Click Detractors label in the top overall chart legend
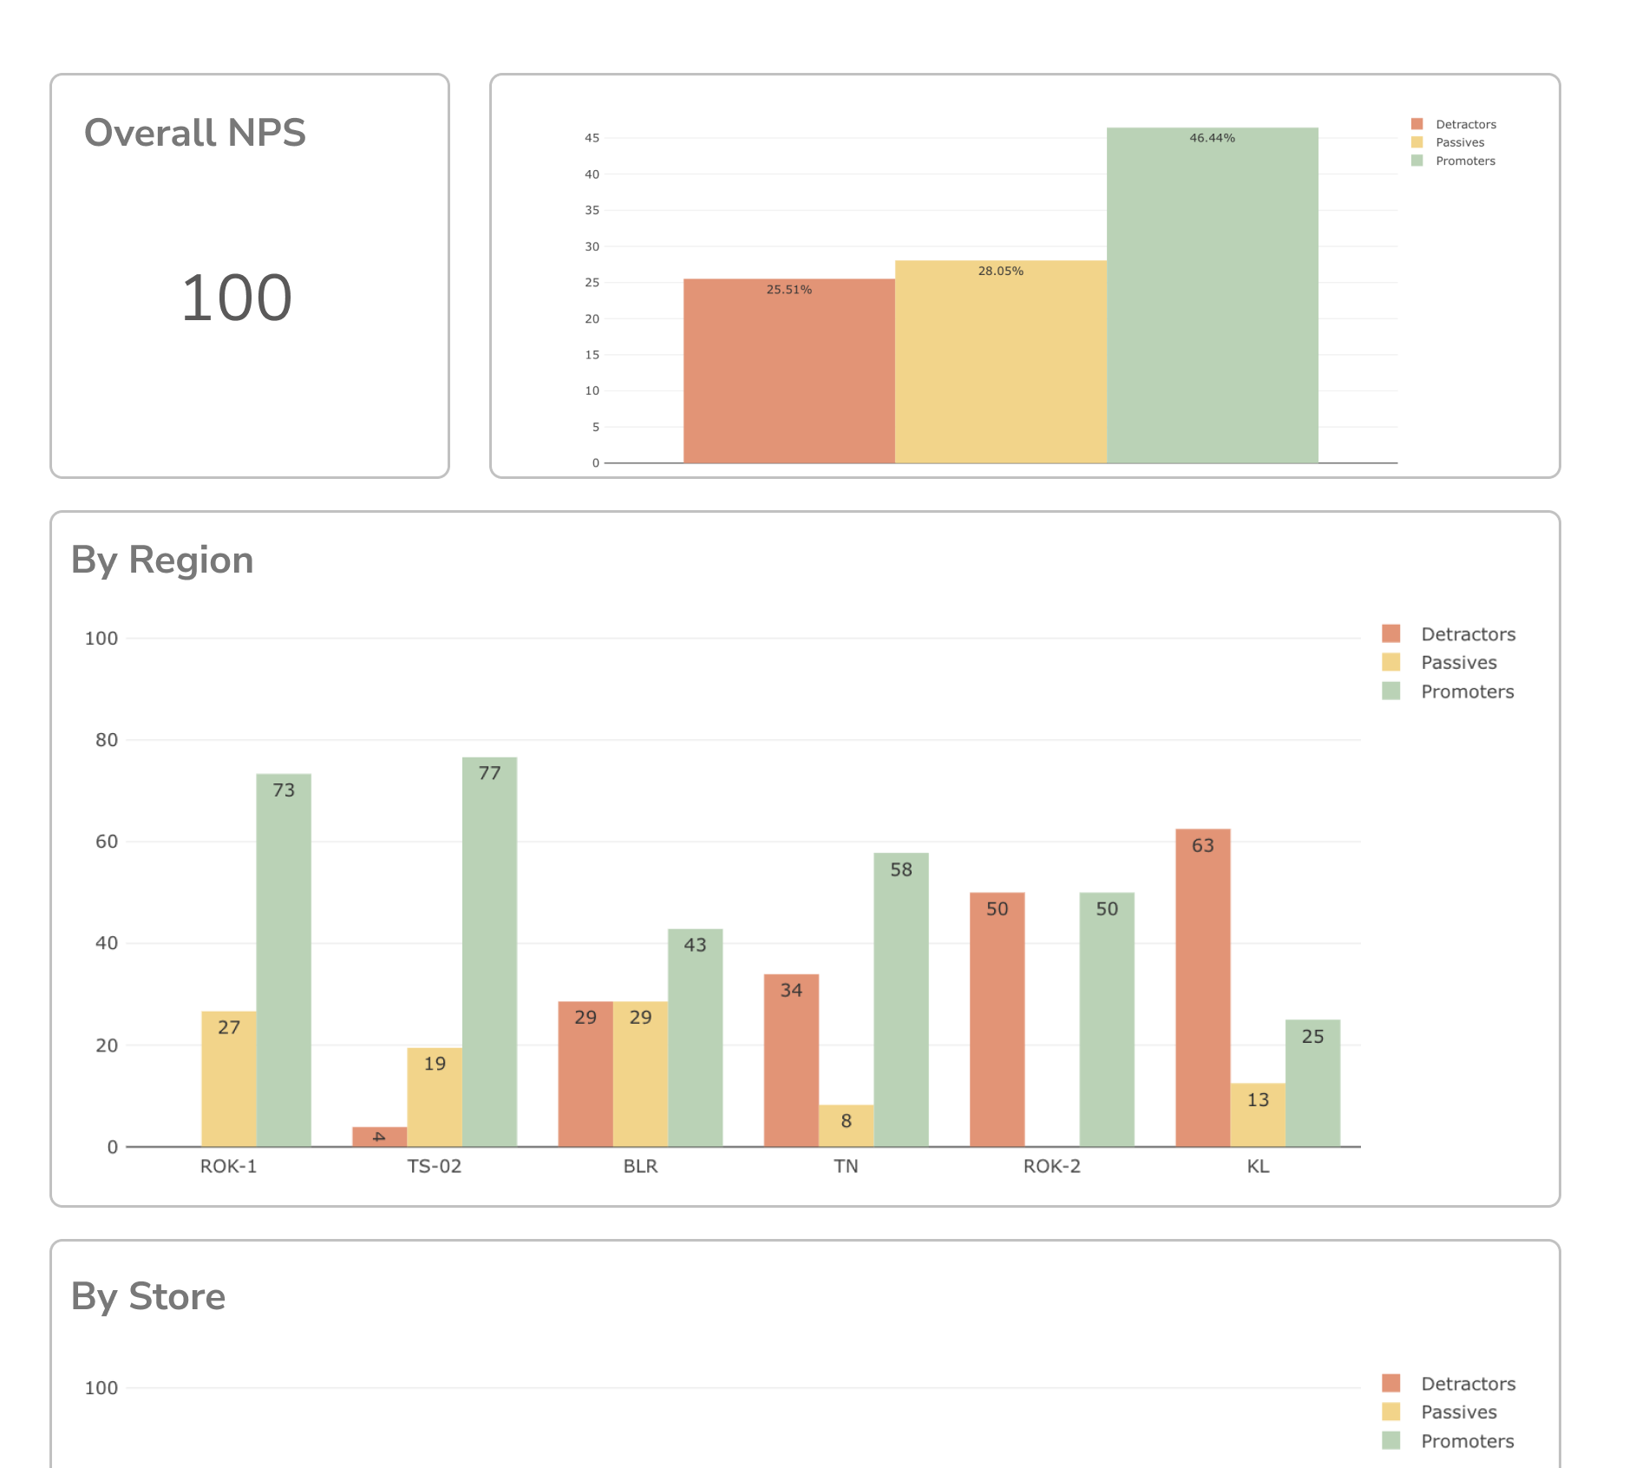 coord(1465,124)
